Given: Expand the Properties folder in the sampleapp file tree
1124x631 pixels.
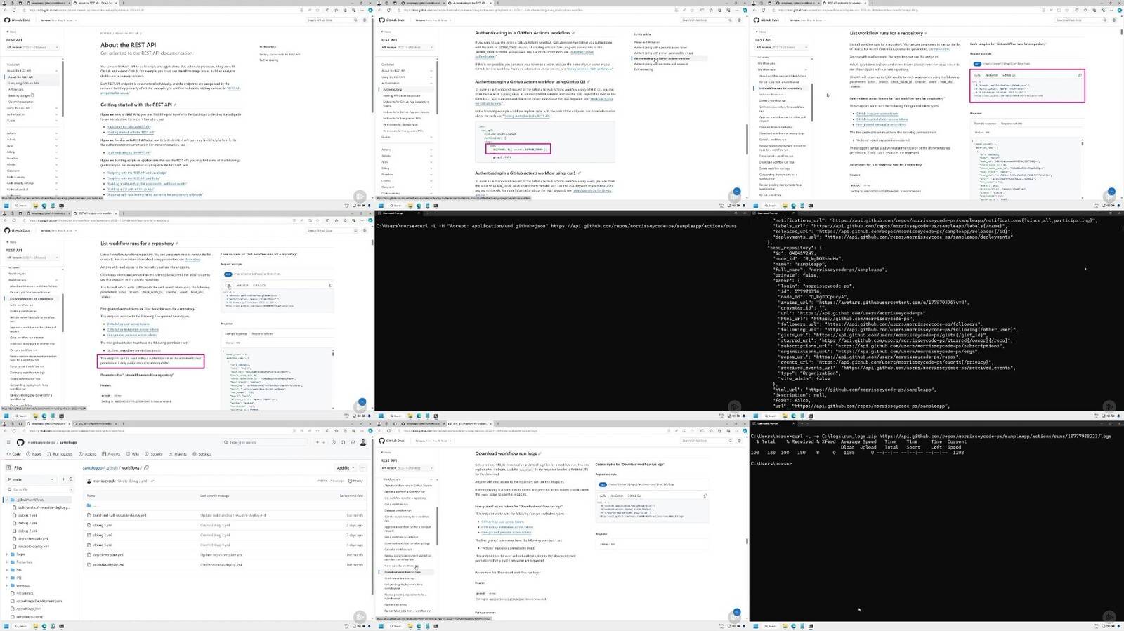Looking at the screenshot, I should pyautogui.click(x=8, y=562).
